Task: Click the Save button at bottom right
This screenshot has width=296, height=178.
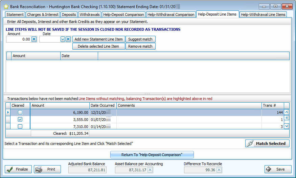Action: [278, 169]
